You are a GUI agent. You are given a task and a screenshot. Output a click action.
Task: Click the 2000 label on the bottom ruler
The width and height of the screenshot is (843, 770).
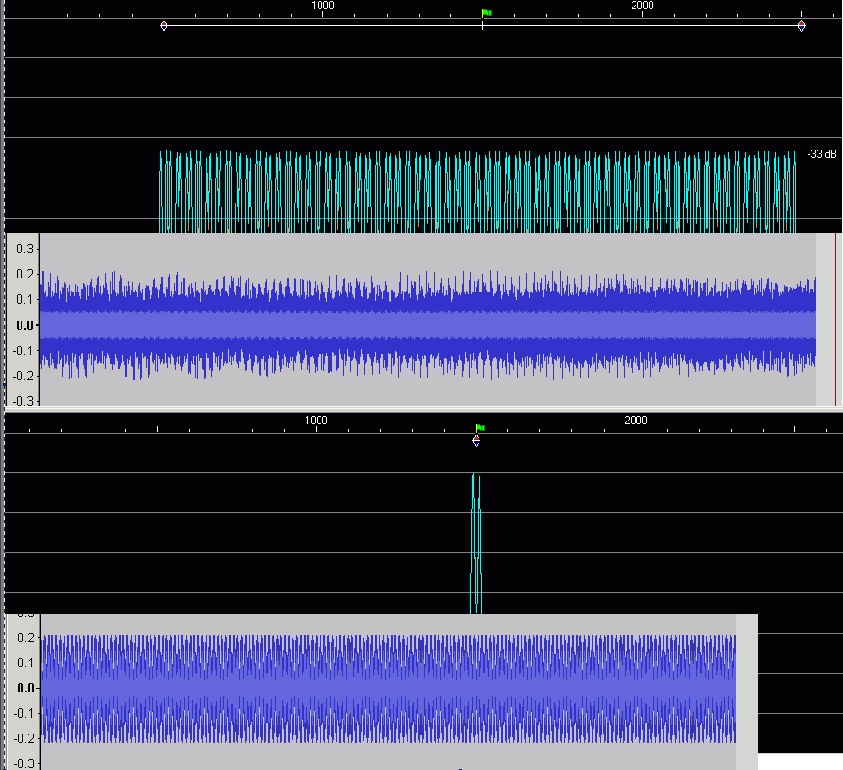click(636, 421)
